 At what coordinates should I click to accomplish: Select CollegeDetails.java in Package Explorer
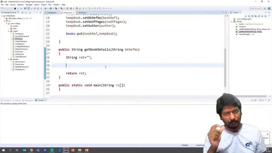22,46
